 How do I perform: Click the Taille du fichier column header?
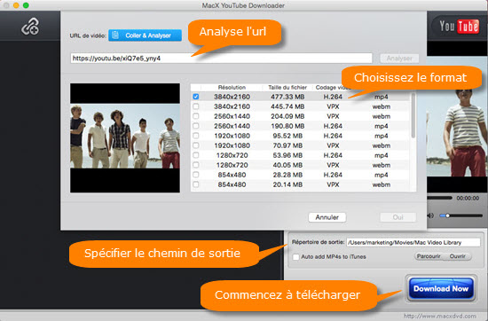[x=287, y=88]
